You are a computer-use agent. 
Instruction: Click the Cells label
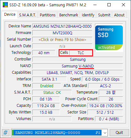coord(64,53)
